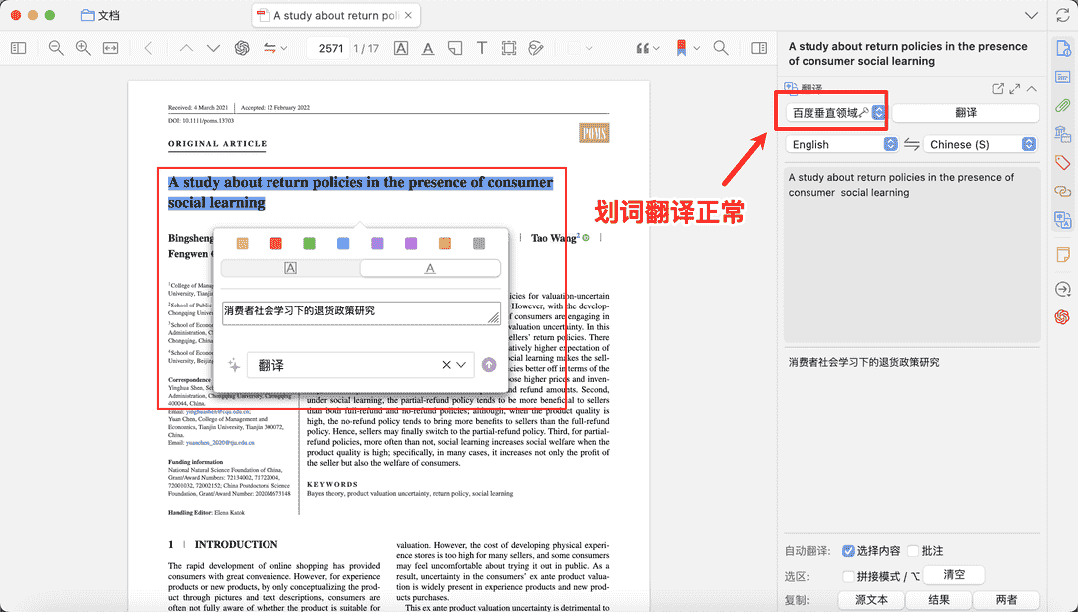Click the ChatGPT icon in the toolbar

tap(241, 47)
